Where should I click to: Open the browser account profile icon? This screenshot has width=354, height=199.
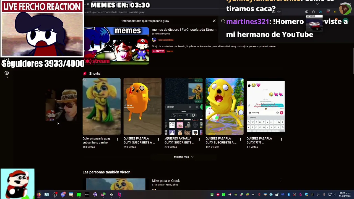(x=307, y=12)
